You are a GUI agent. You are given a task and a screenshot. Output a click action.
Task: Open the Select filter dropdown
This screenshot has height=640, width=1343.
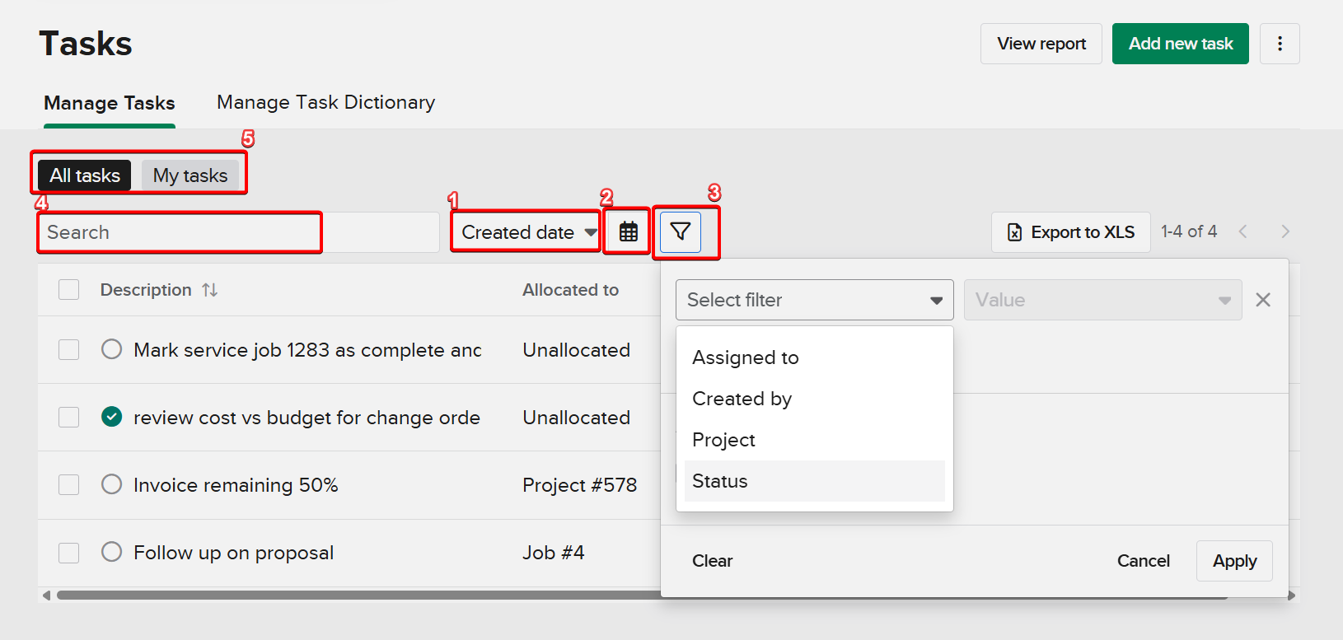tap(814, 300)
